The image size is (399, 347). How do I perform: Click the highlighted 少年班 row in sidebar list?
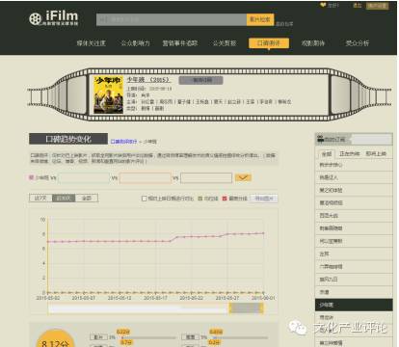[x=354, y=305]
